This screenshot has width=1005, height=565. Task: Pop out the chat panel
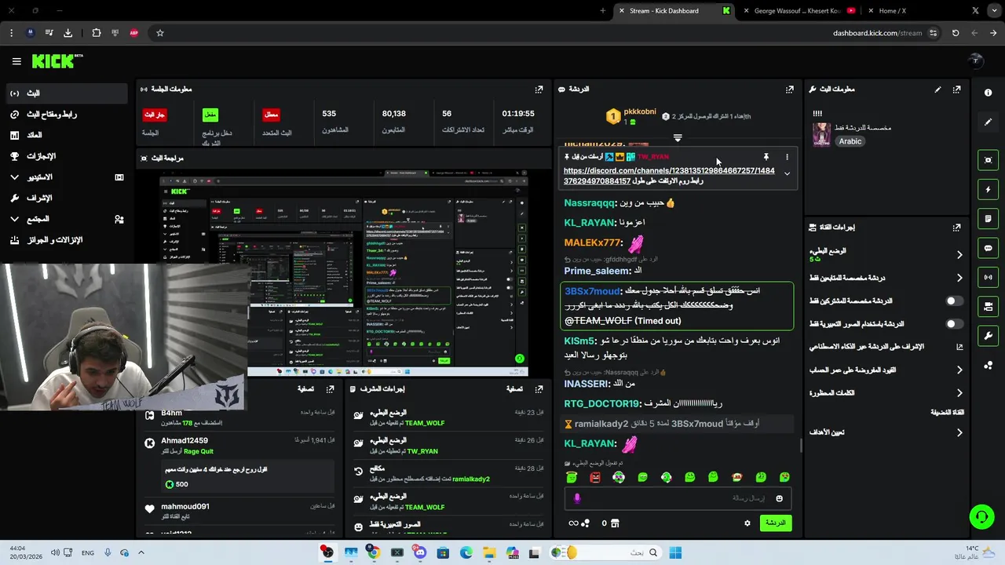click(x=789, y=89)
